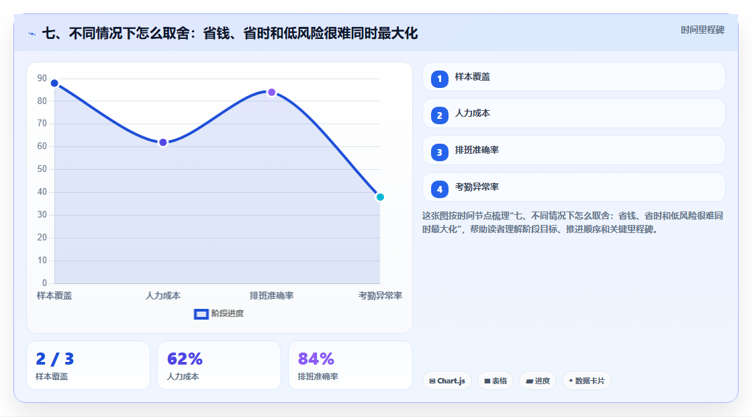The width and height of the screenshot is (752, 417).
Task: Click the 62% 人力成本 stat card
Action: (219, 365)
